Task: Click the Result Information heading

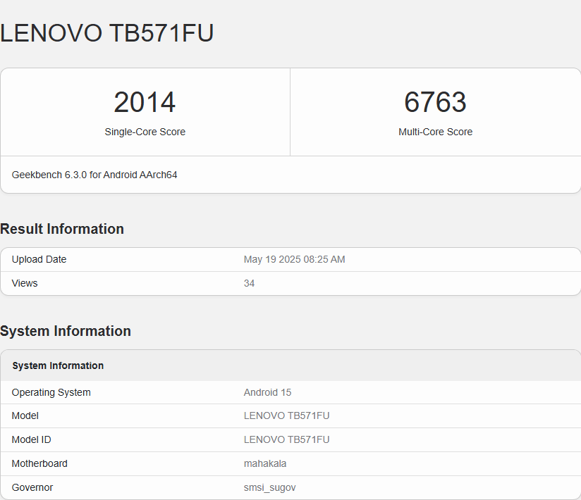Action: pos(62,229)
